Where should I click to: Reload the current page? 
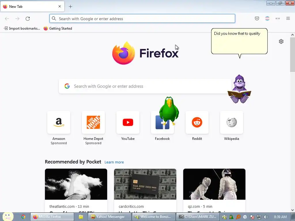28,19
